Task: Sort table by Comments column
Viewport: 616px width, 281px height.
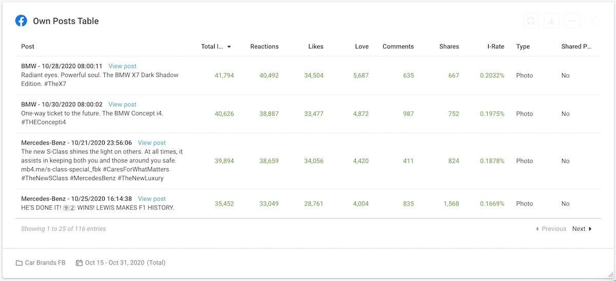Action: pyautogui.click(x=398, y=47)
